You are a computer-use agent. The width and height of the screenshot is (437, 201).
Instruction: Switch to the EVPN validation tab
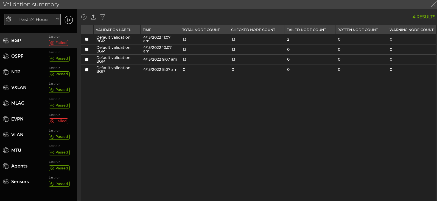17,119
